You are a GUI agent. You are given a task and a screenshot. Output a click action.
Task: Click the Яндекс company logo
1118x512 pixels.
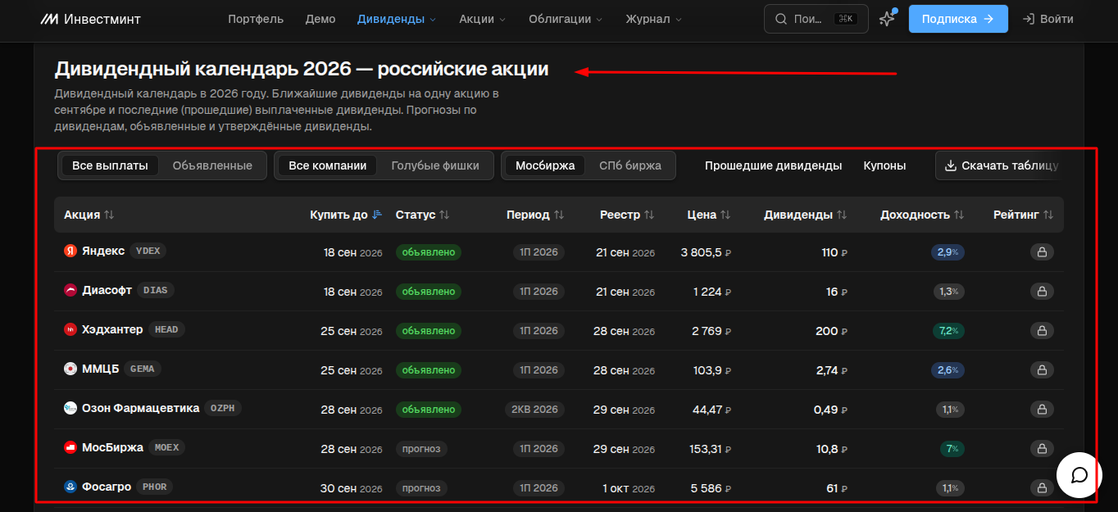click(70, 251)
